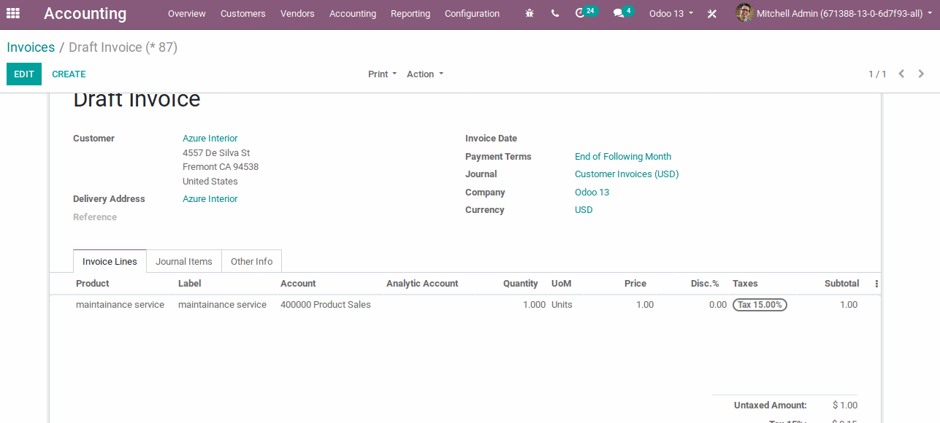View activities via the clock icon
Image resolution: width=940 pixels, height=423 pixels.
coord(579,13)
